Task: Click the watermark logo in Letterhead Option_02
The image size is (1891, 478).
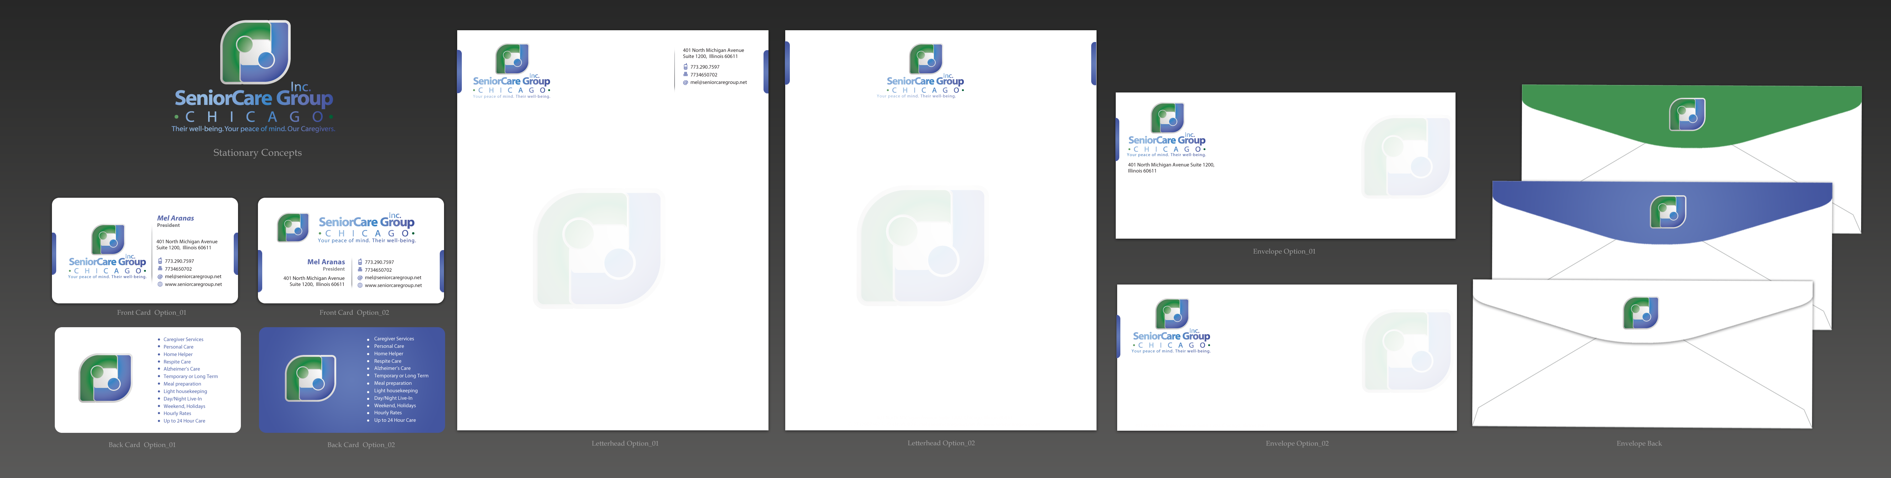Action: point(921,246)
